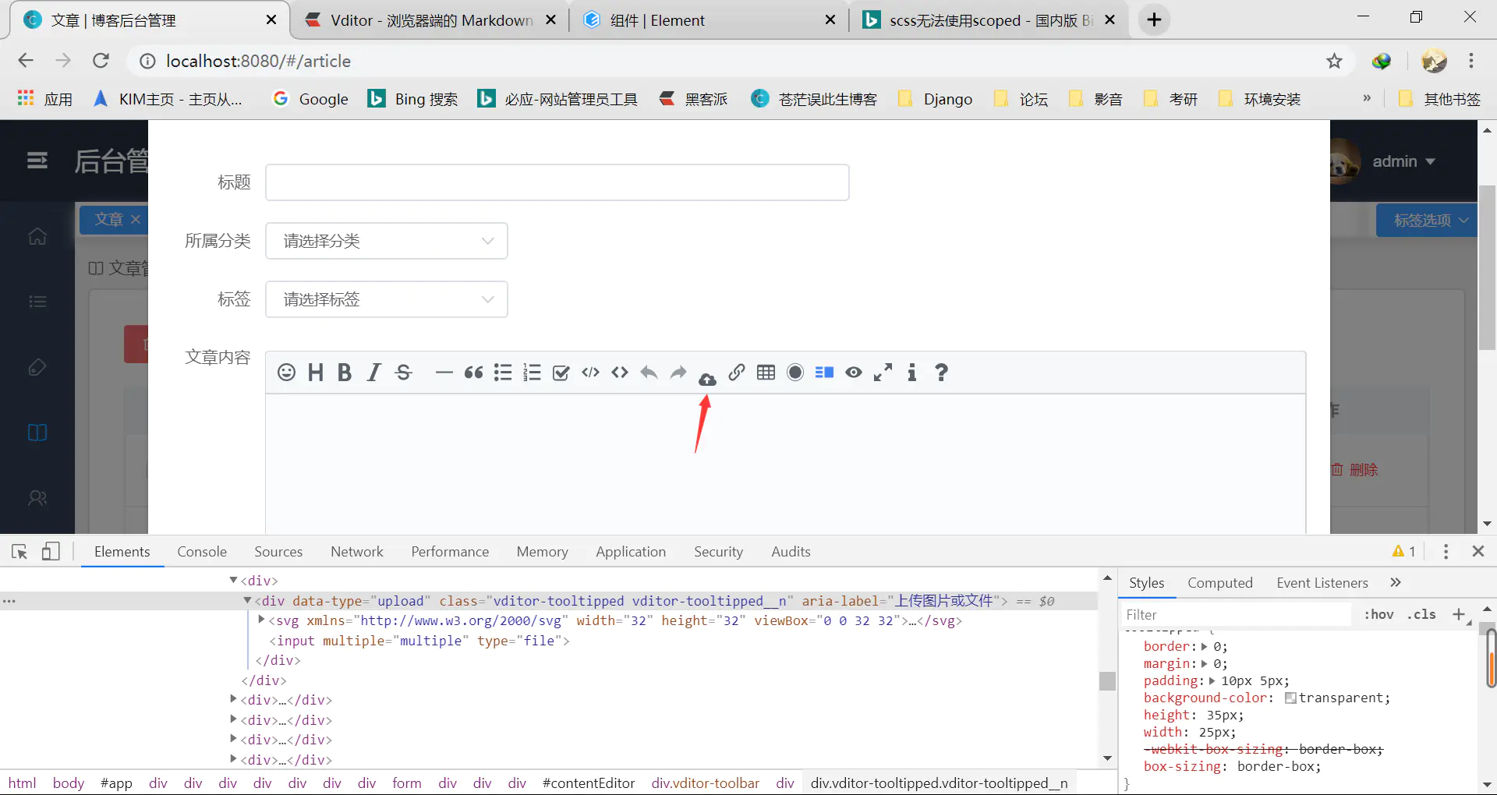This screenshot has height=795, width=1497.
Task: Click the upload cloud icon in toolbar
Action: click(x=707, y=380)
